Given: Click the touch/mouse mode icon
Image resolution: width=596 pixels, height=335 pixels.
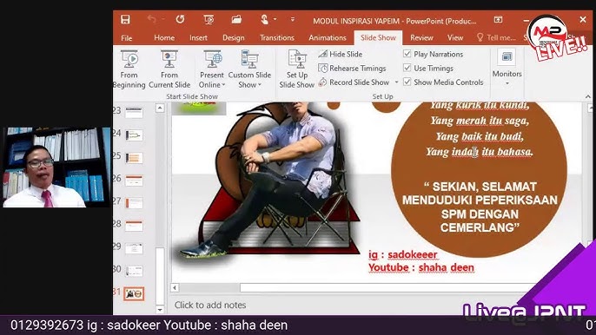Looking at the screenshot, I should click(264, 19).
